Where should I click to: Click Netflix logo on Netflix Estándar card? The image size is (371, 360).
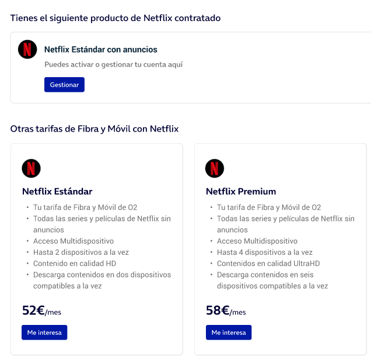coord(32,168)
